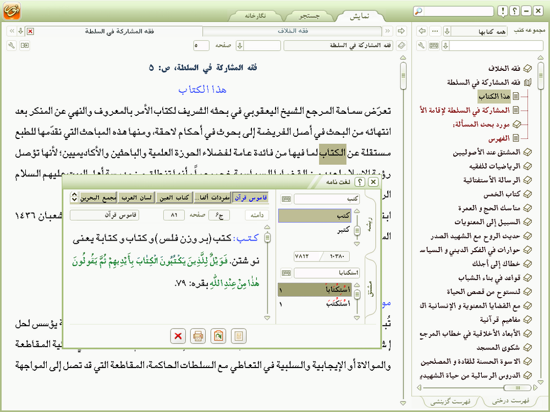This screenshot has width=550, height=412.
Task: Click the book tree vertical scrollbar thumb
Action: [541, 75]
